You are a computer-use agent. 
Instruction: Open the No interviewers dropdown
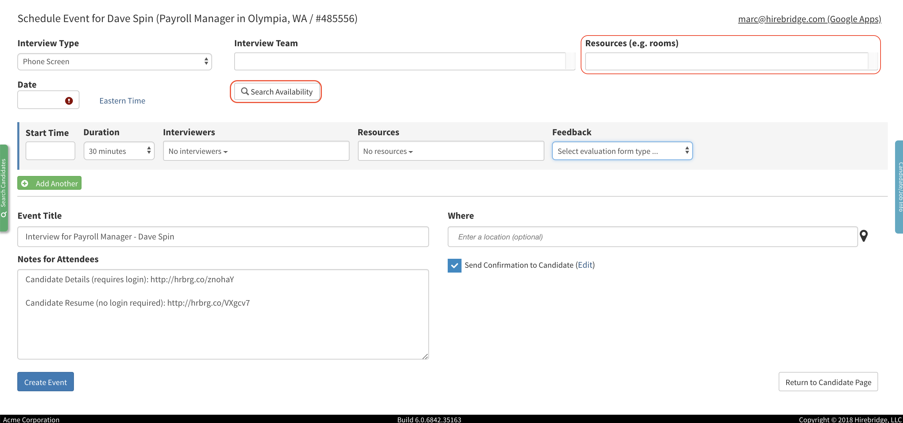[198, 151]
